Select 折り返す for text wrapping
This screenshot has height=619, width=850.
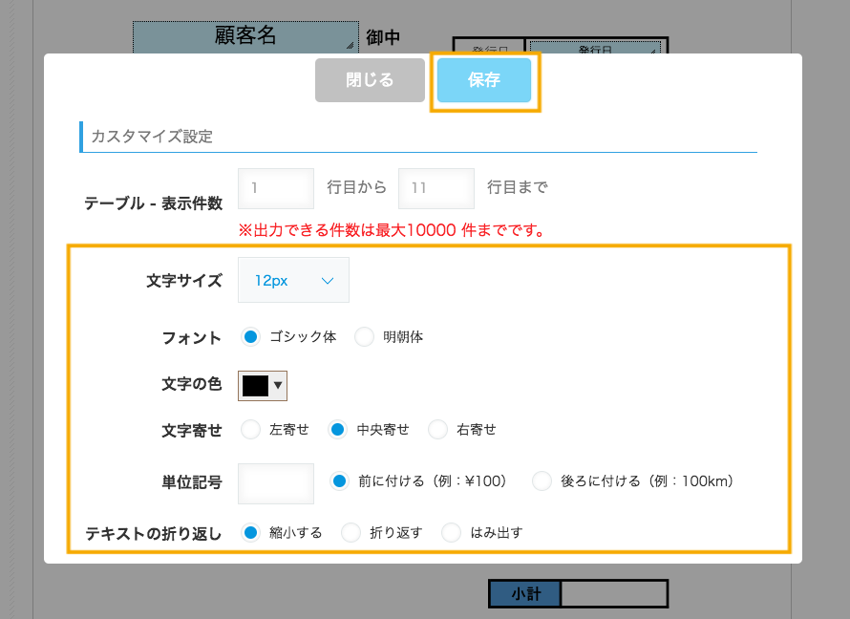[x=351, y=533]
